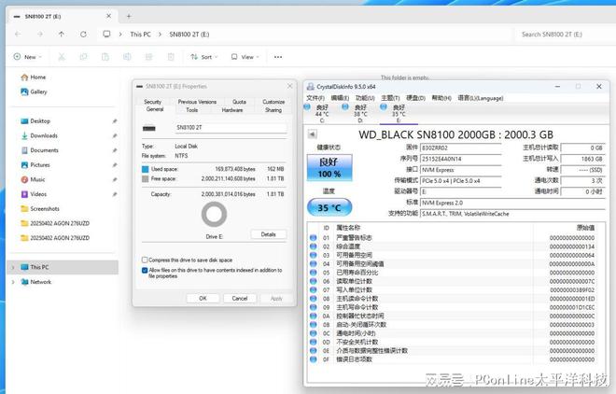Click the drive label field SN8100 2T
This screenshot has width=616, height=394.
[231, 128]
